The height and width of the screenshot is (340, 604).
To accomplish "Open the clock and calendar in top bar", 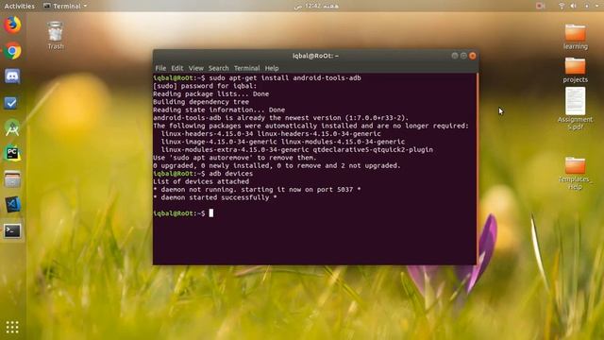I will [316, 6].
